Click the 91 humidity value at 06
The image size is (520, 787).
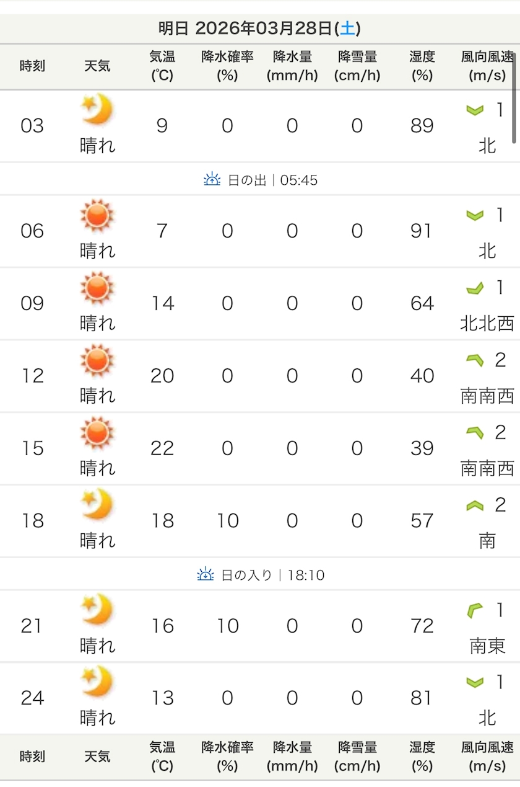(422, 231)
